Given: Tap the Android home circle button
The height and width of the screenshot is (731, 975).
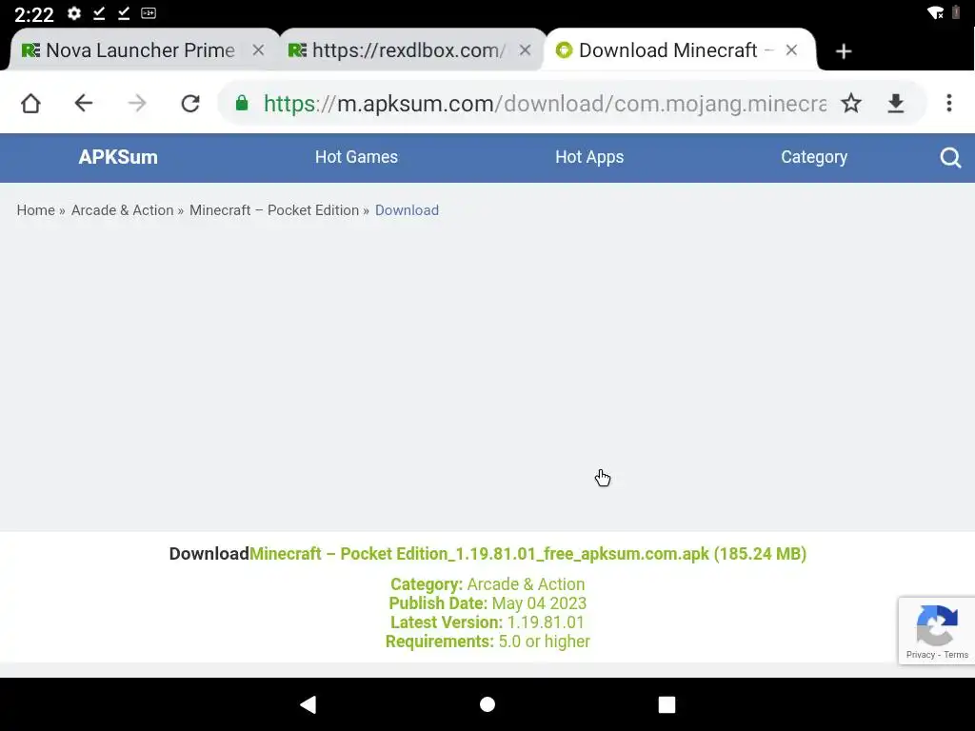Looking at the screenshot, I should pos(487,704).
